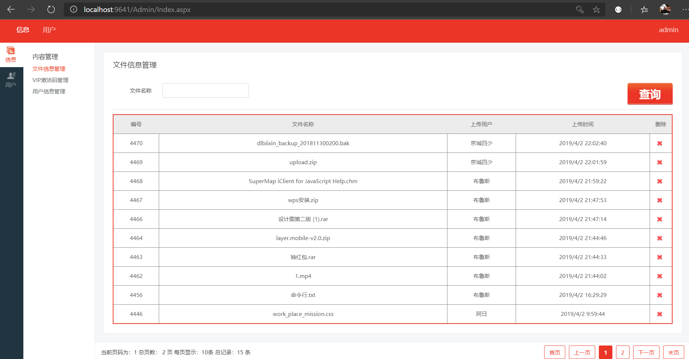Click upload time 2019/4/2 9:59:44
This screenshot has width=689, height=359.
583,314
